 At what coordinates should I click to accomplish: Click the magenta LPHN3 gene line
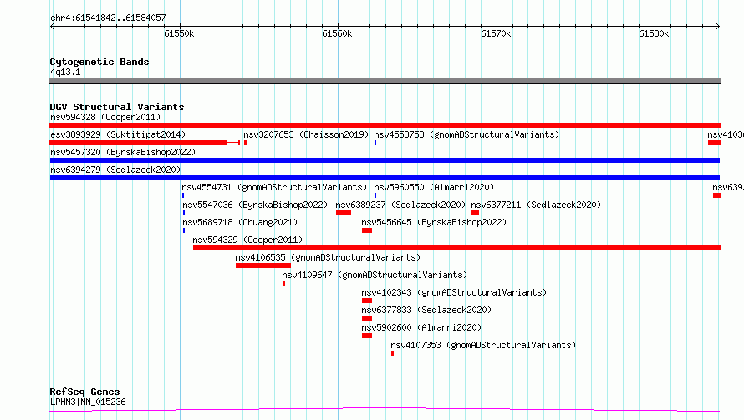tap(385, 409)
